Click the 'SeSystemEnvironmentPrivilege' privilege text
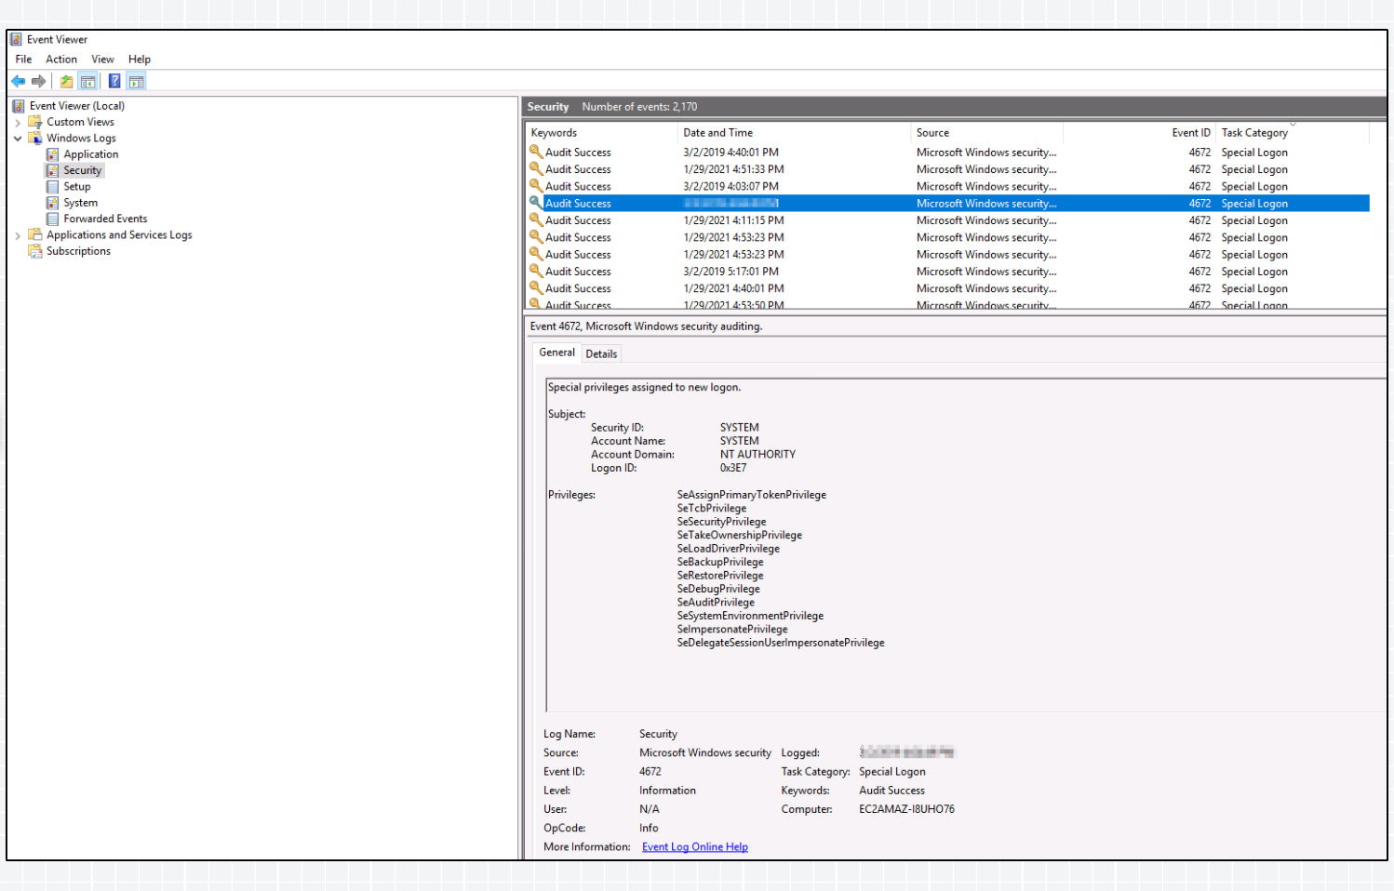This screenshot has height=891, width=1394. (x=750, y=616)
